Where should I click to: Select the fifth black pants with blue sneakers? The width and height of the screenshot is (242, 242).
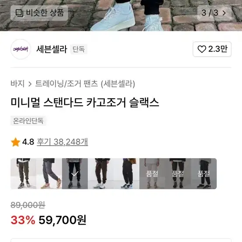[x=126, y=173]
